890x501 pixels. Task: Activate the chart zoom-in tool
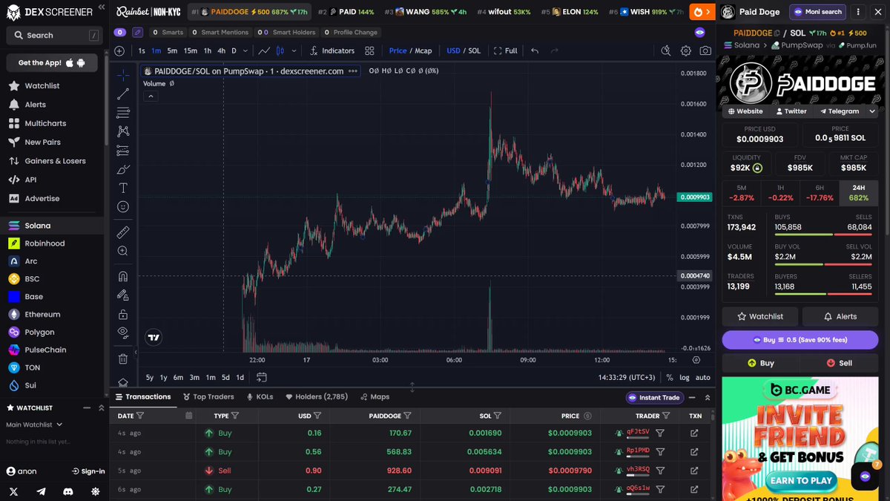(123, 251)
